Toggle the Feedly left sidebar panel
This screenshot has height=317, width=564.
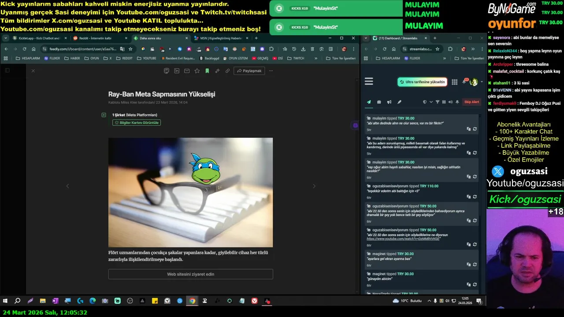point(7,70)
